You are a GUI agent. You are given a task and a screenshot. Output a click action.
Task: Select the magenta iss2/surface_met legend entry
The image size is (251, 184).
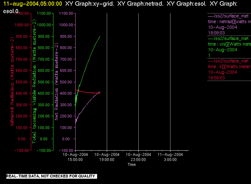click(x=228, y=16)
